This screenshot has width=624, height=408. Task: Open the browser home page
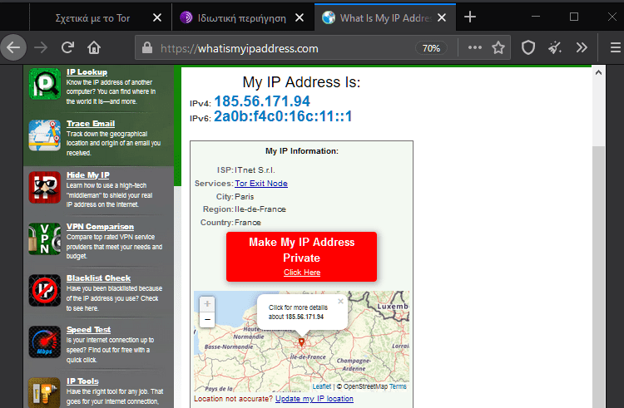pos(94,47)
